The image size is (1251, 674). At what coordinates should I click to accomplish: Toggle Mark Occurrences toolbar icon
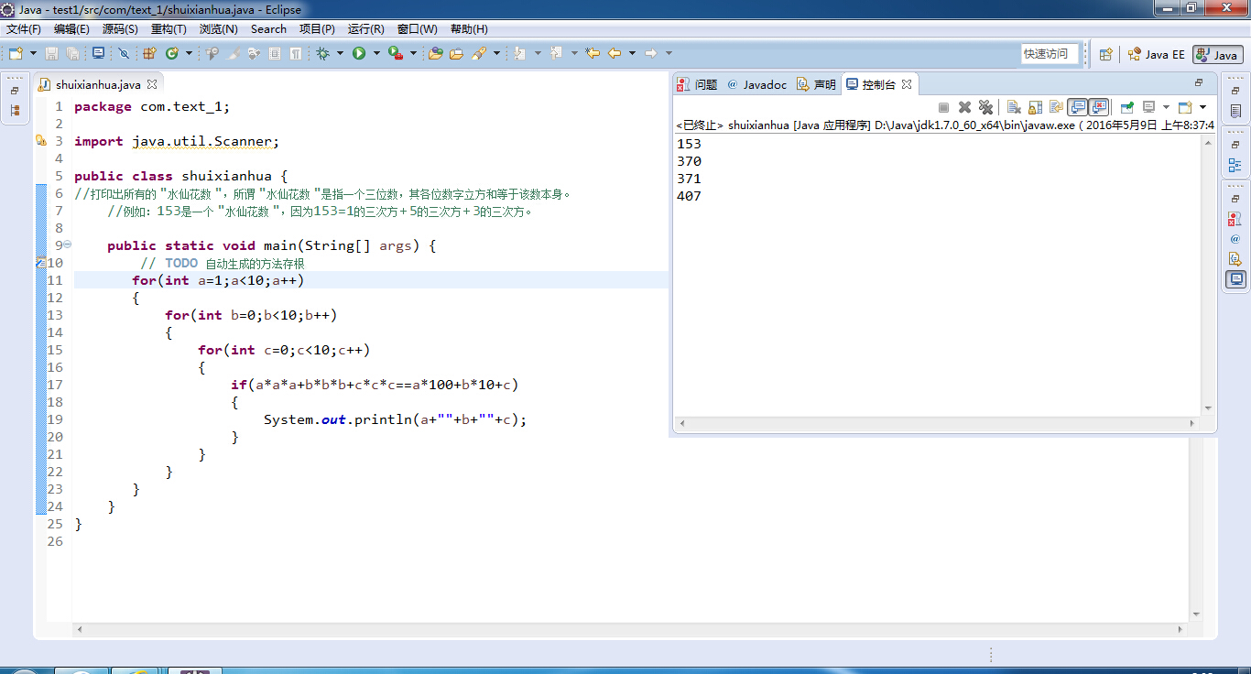[234, 53]
